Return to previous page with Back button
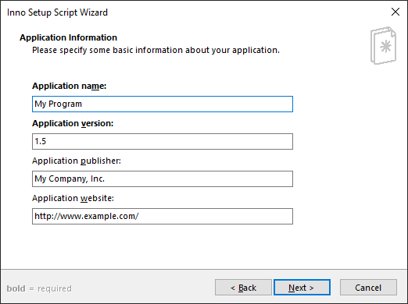The image size is (408, 304). pos(243,288)
